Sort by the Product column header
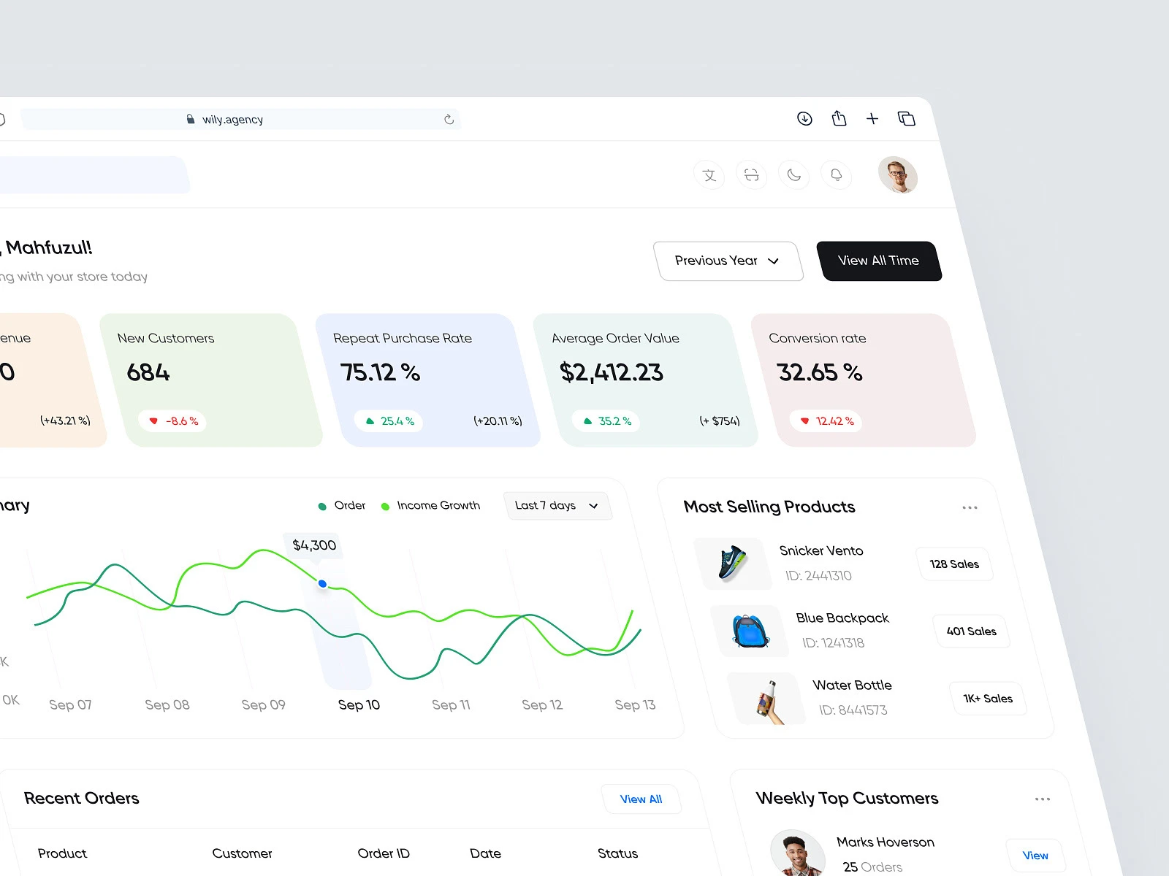 [62, 853]
